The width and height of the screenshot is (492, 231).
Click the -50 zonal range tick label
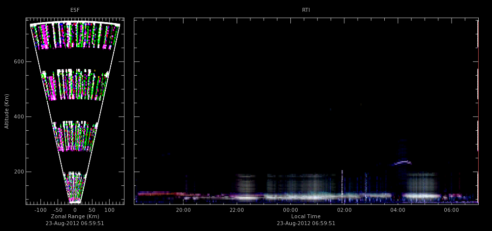click(x=58, y=210)
